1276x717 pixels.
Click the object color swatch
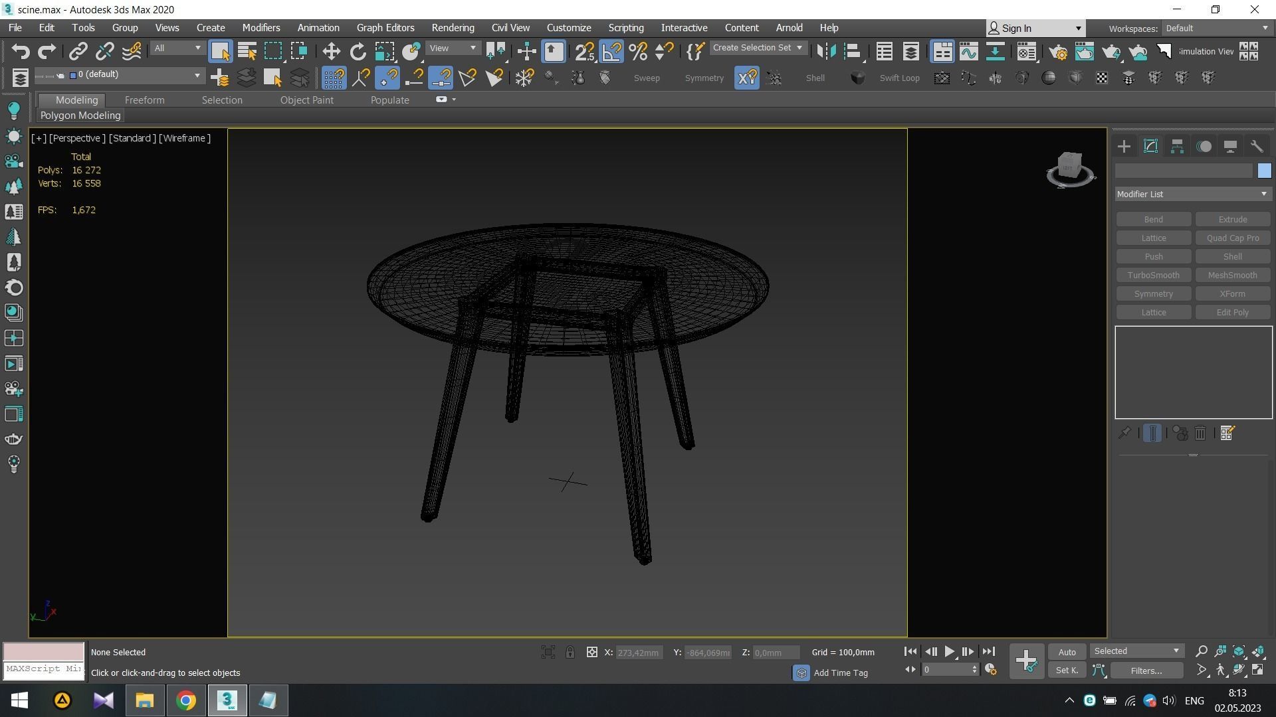pyautogui.click(x=1264, y=171)
